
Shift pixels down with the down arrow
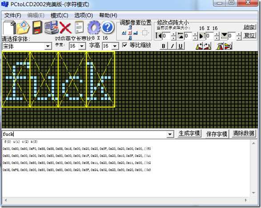(130, 38)
